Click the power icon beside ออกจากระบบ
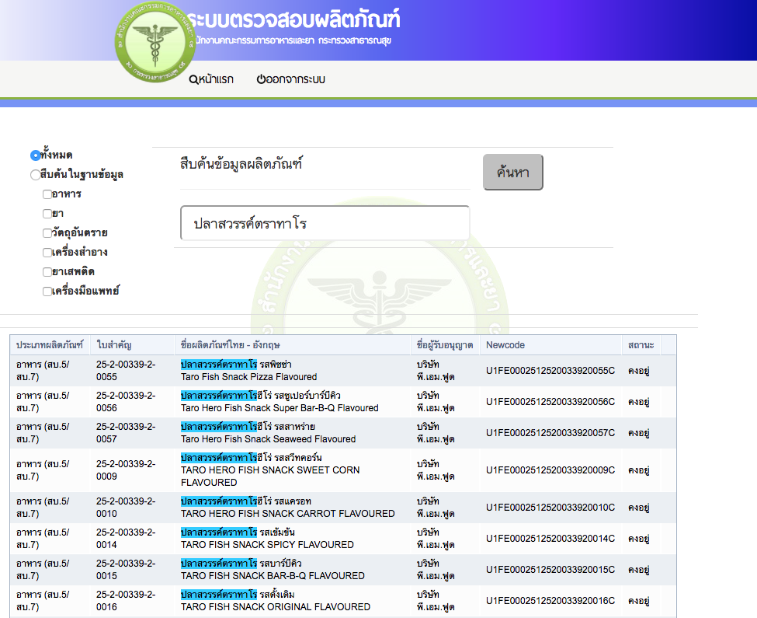This screenshot has height=618, width=757. [x=261, y=79]
